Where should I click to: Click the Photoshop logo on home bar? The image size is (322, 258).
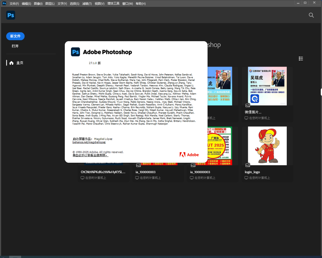point(11,15)
